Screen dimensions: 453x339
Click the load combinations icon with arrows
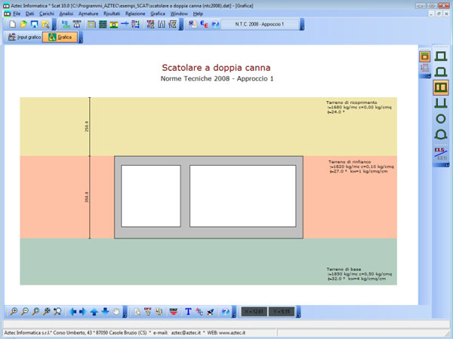pyautogui.click(x=135, y=25)
